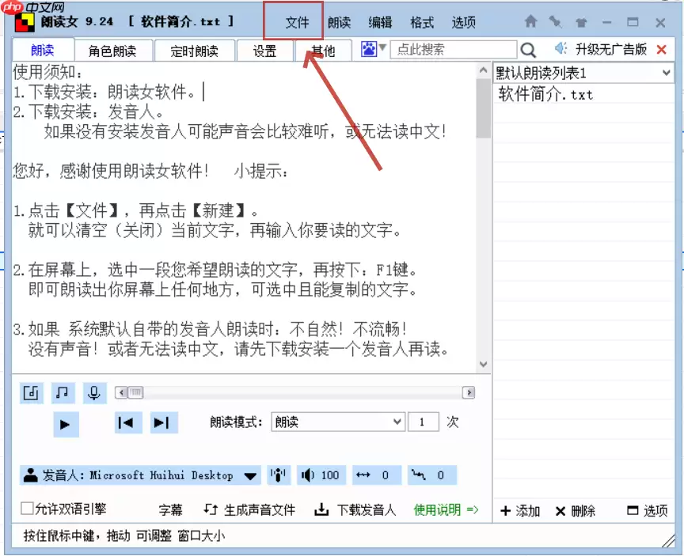Click the search magnifier icon

tap(529, 49)
